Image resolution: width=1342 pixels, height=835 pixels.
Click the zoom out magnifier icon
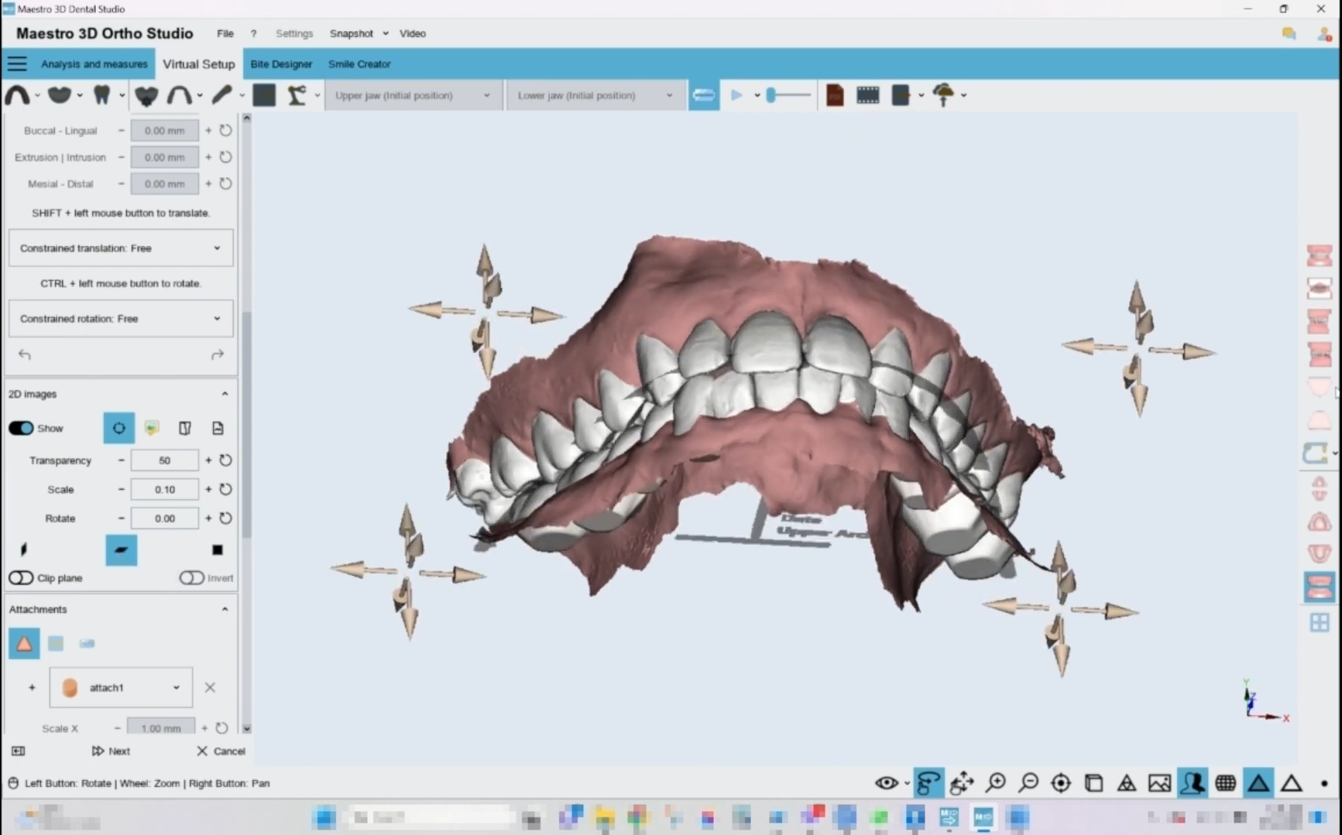(x=1028, y=783)
